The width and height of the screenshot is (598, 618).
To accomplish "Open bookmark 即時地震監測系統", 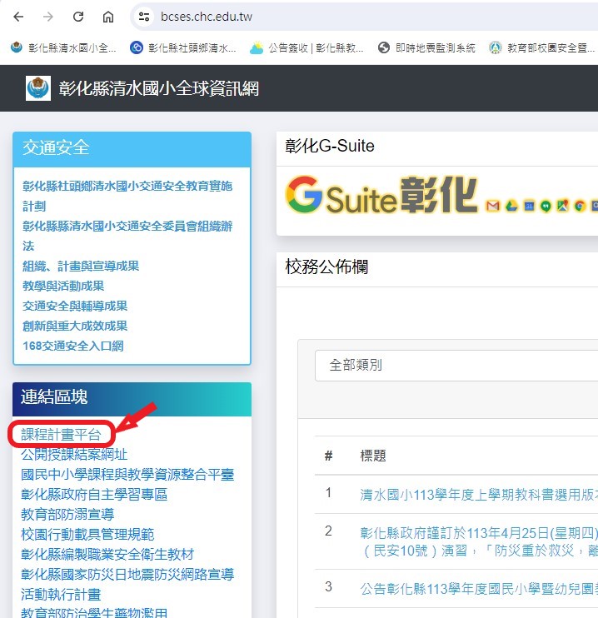I will pos(426,48).
